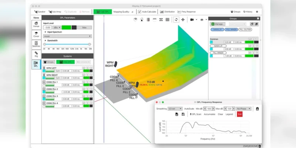Toggle the FILL OUTER group chip
296x148 pixels.
pos(245,30)
